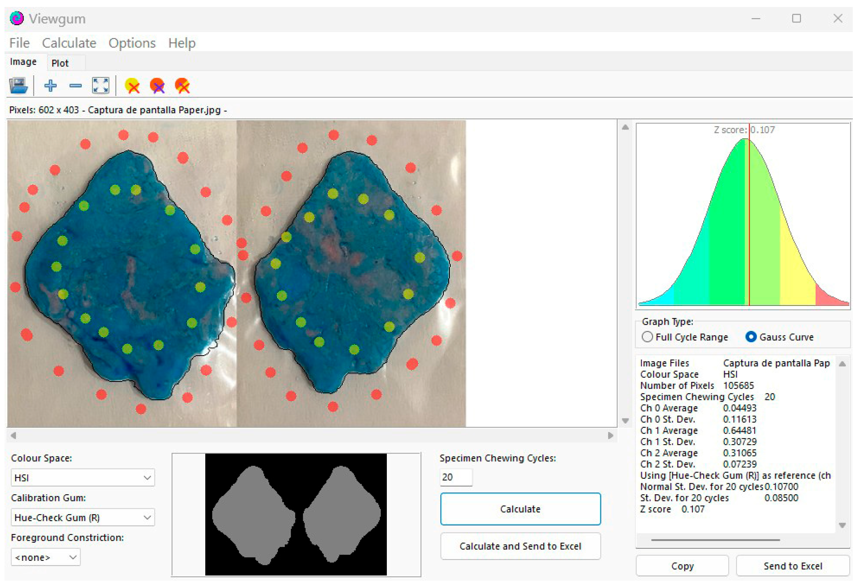This screenshot has width=858, height=587.
Task: Click the Specimen Chewing Cycles input field
Action: coord(455,477)
